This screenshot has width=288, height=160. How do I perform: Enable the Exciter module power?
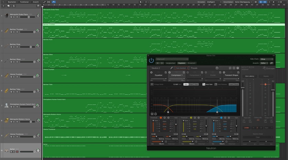click(x=206, y=72)
